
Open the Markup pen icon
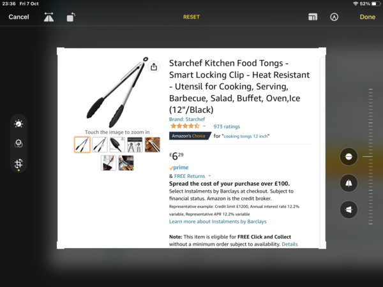tap(334, 17)
